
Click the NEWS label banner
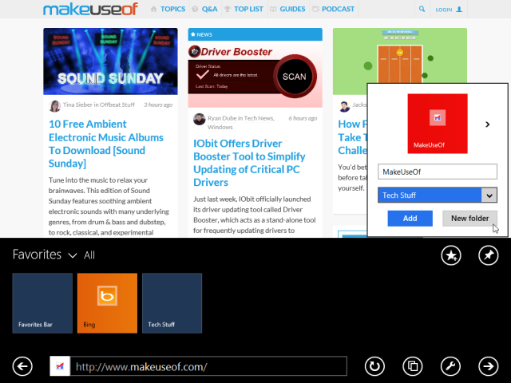pos(255,34)
